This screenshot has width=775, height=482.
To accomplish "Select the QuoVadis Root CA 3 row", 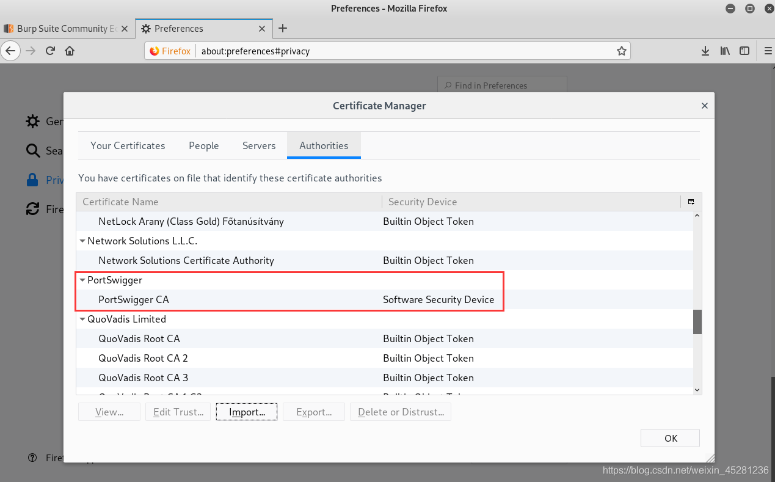I will [x=385, y=378].
